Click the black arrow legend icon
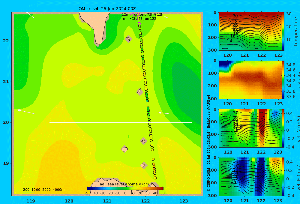Screen dimensions: 300x204 pyautogui.click(x=133, y=19)
